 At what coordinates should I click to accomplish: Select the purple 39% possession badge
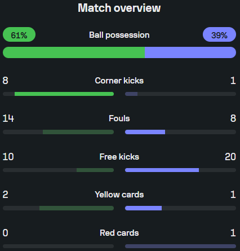pos(219,34)
